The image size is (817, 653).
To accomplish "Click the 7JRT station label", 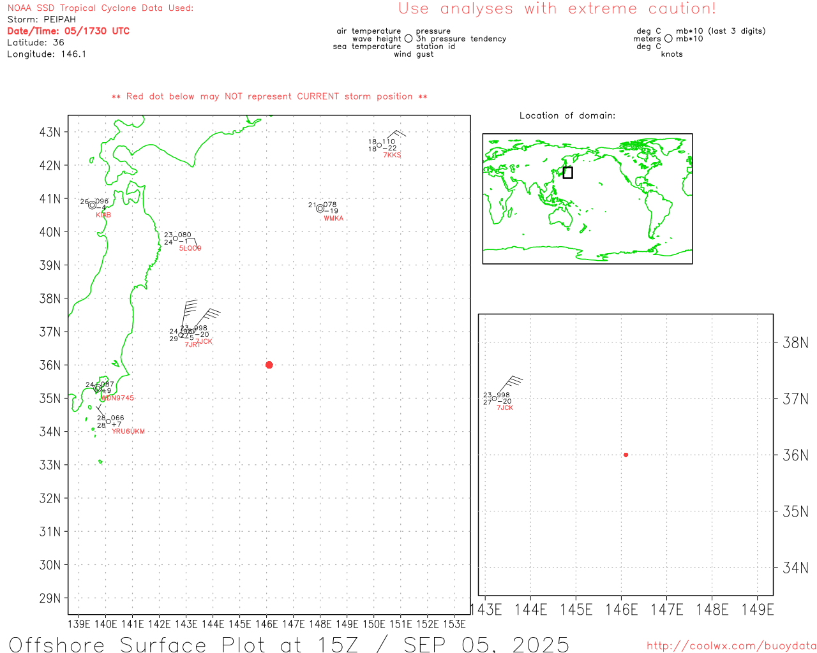I will pos(192,345).
